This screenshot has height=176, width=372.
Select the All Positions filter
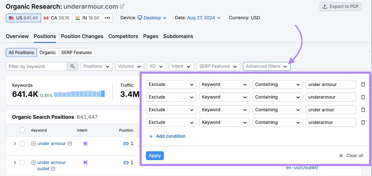tap(21, 52)
